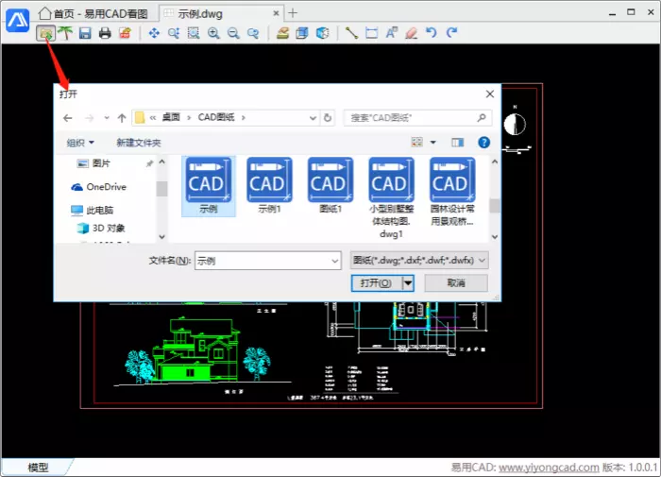Expand the 组织 dropdown menu
The width and height of the screenshot is (661, 477).
point(80,143)
